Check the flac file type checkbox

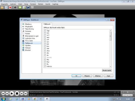45,62
